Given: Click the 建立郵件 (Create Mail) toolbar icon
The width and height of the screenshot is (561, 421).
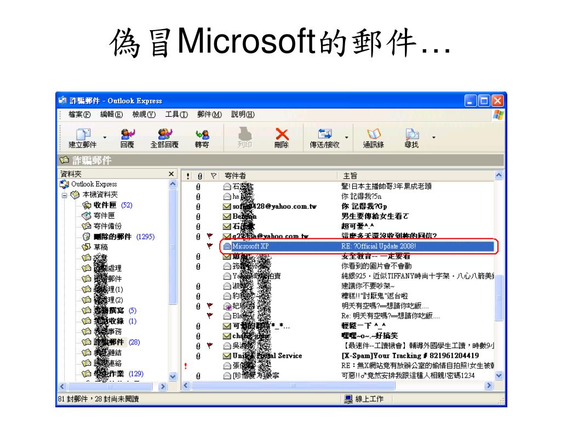Looking at the screenshot, I should pos(83,134).
